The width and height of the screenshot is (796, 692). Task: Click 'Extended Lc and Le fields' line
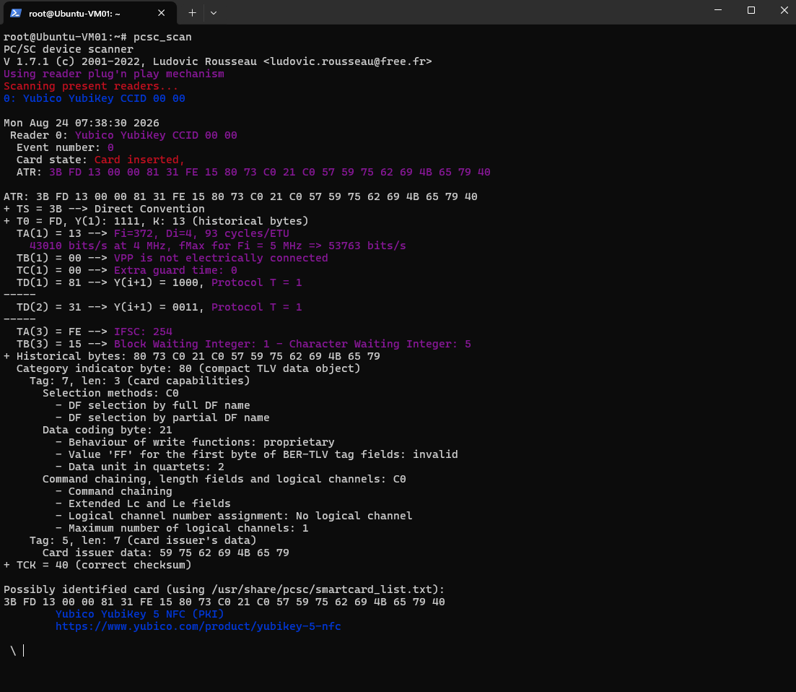143,503
